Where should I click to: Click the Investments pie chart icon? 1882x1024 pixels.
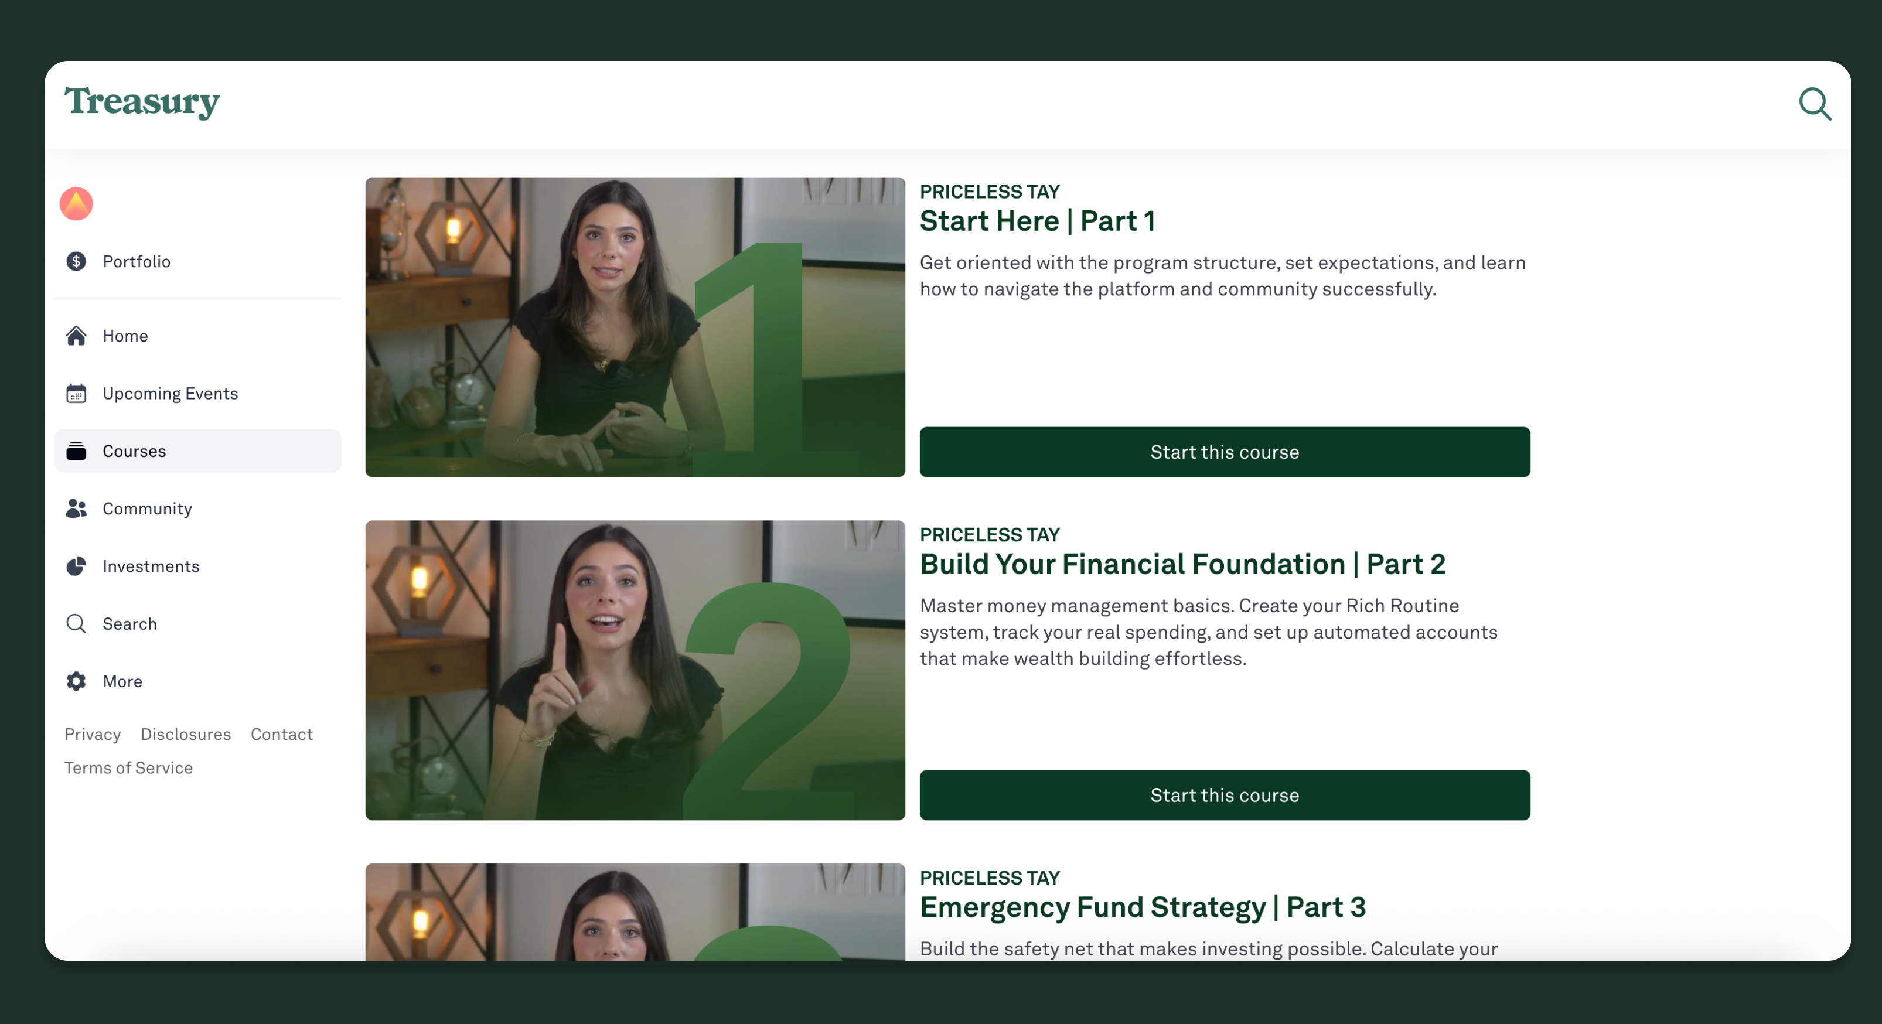click(76, 566)
